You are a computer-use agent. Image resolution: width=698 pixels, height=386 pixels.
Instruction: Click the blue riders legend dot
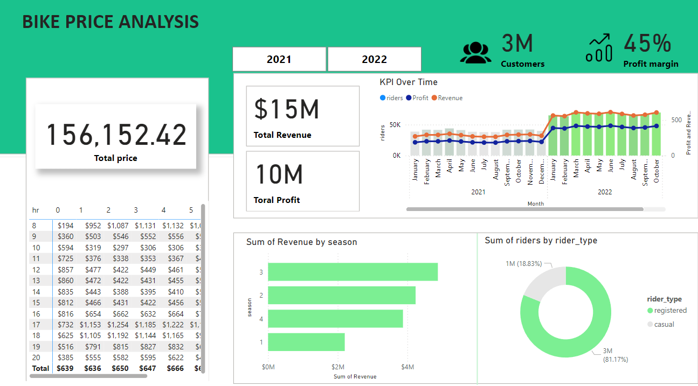[x=383, y=97]
